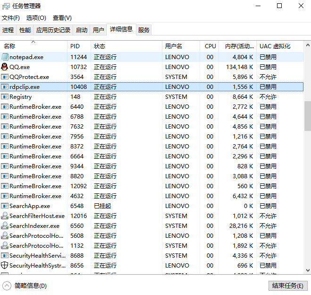Sort by the 名称 column header
Screen dimensions: 311x295
pos(34,46)
